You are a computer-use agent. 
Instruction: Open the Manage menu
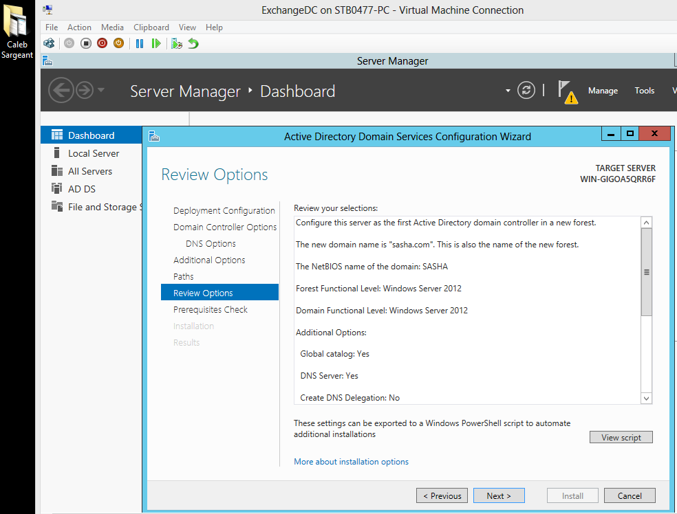(x=603, y=91)
